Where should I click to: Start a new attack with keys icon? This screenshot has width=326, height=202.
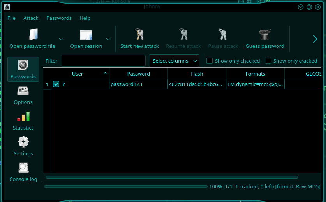coord(139,35)
